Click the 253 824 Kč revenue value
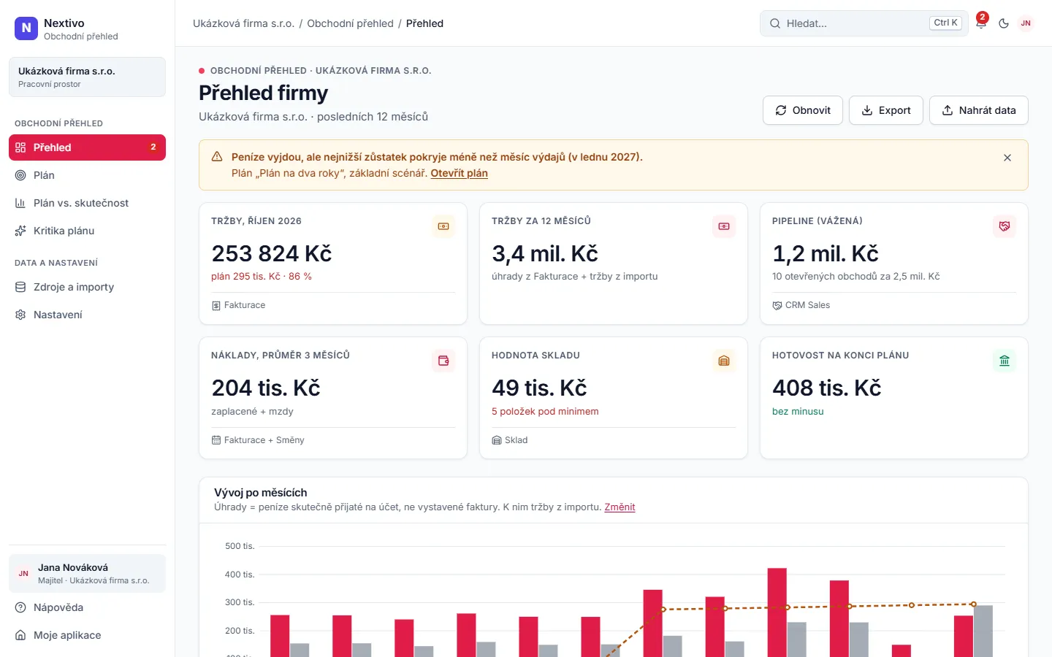Viewport: 1052px width, 657px height. 272,253
